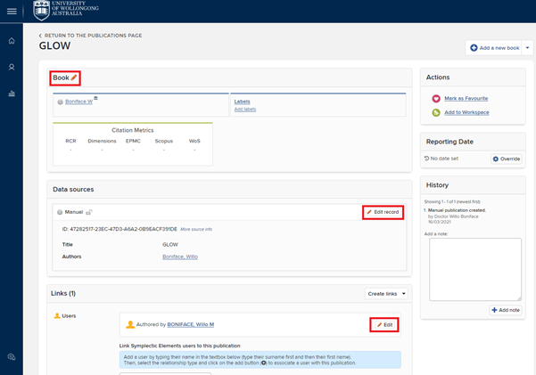The height and width of the screenshot is (375, 536).
Task: Click into the Add a note textbox
Action: click(x=475, y=270)
